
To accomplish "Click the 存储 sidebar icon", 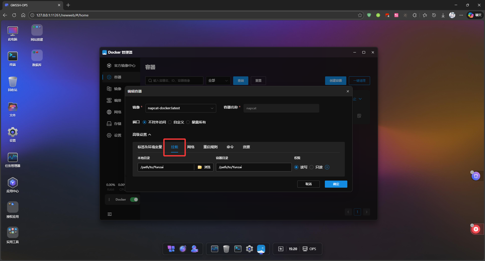I will coord(109,124).
